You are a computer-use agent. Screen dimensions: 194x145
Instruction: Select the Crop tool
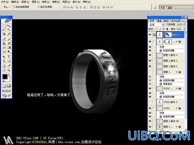tap(4, 34)
